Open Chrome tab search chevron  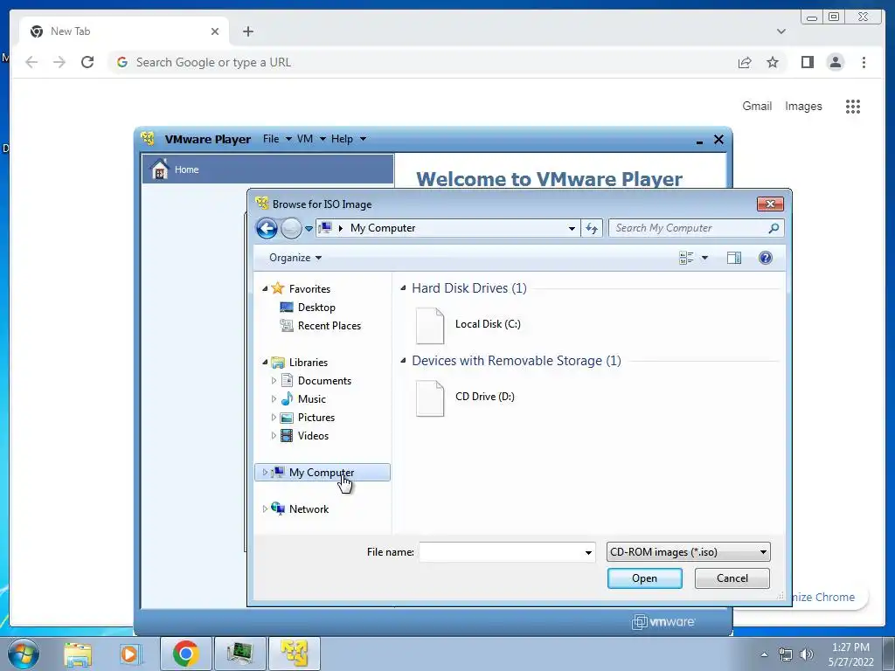click(781, 31)
